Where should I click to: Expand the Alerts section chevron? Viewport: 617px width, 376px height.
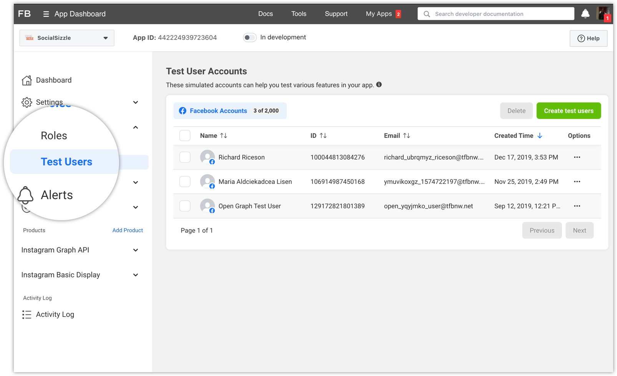136,183
